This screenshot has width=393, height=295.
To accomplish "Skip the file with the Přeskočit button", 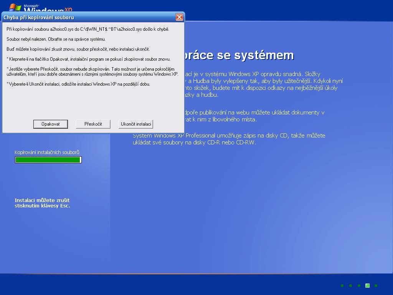I will [93, 124].
